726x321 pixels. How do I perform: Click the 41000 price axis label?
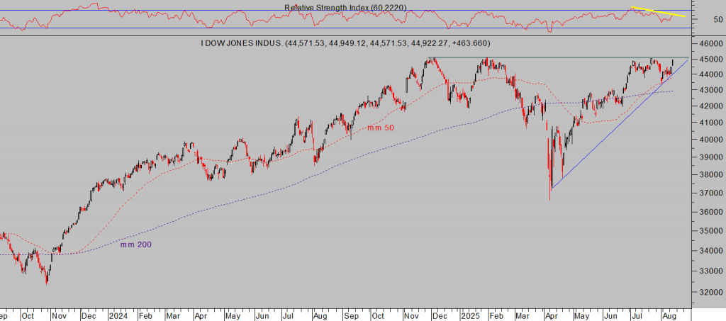point(710,123)
